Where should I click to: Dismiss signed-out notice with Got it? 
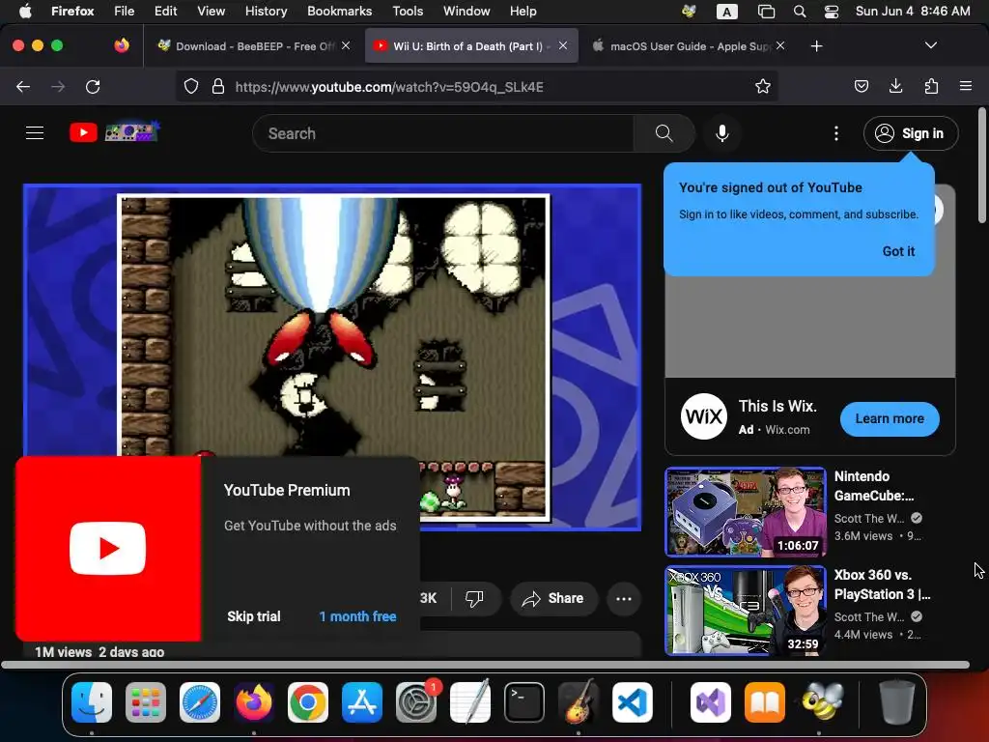(898, 251)
